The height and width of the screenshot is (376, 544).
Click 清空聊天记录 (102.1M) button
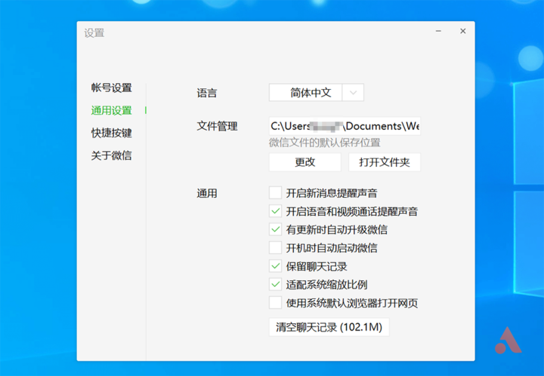[329, 327]
